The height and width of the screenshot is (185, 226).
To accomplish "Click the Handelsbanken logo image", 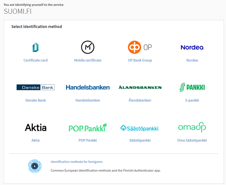I will coord(88,87).
